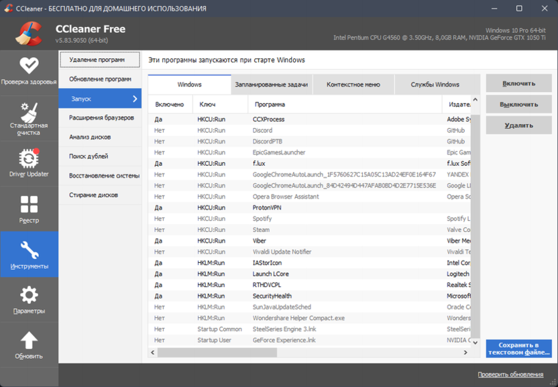Switch to Запланированные задачи tab
Screen dimensions: 558x387
point(271,85)
